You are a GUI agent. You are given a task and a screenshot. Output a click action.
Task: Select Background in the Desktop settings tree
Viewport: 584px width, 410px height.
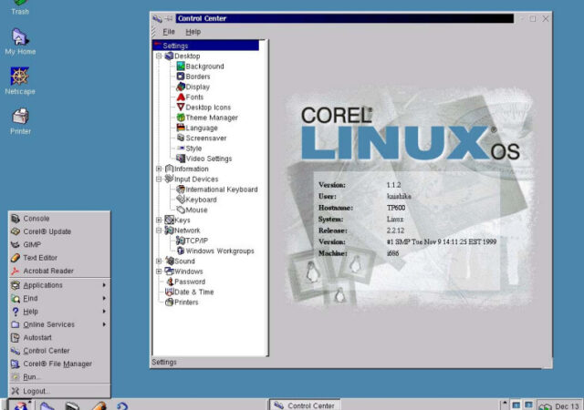click(204, 67)
